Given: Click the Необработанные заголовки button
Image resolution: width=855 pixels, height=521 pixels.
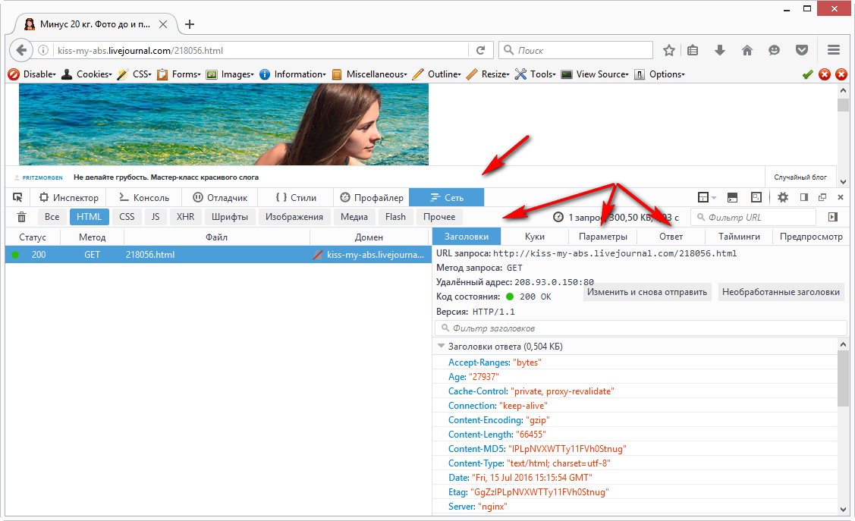Looking at the screenshot, I should [781, 292].
